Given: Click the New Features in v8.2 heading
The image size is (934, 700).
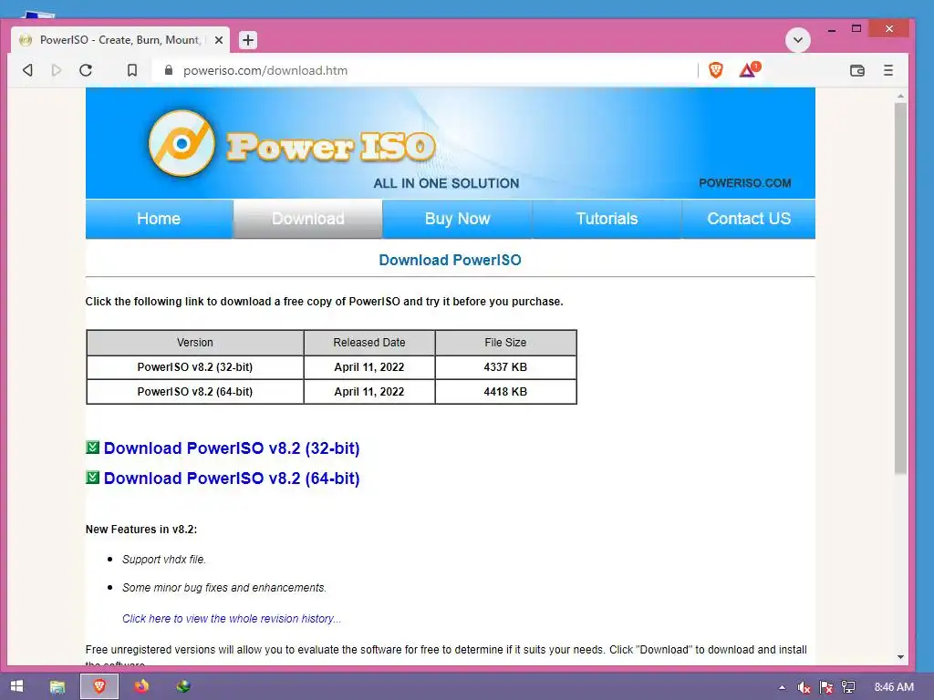Looking at the screenshot, I should (x=141, y=530).
